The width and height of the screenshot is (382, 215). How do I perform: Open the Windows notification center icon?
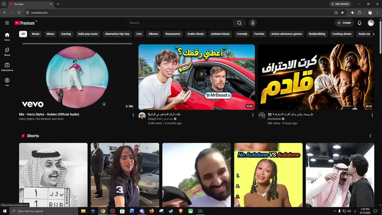click(x=375, y=211)
